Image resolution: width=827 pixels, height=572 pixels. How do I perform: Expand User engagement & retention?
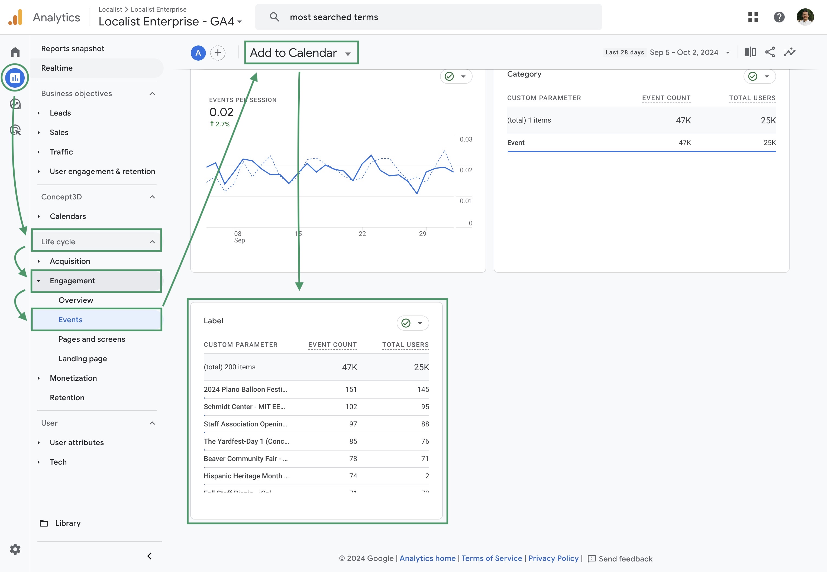[38, 171]
